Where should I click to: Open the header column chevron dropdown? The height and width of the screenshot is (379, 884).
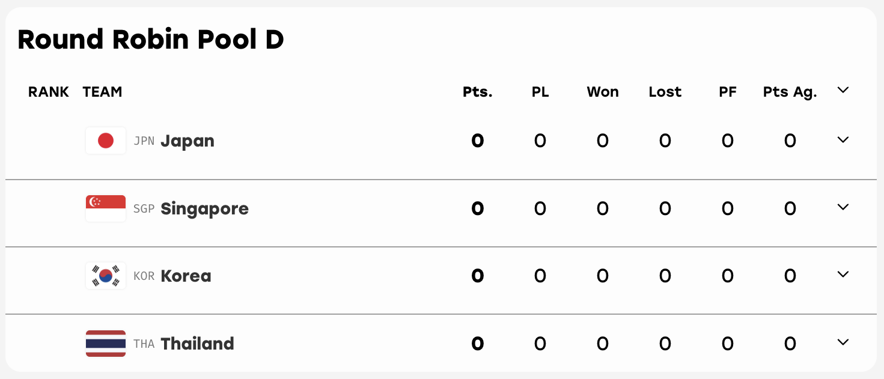pyautogui.click(x=843, y=90)
